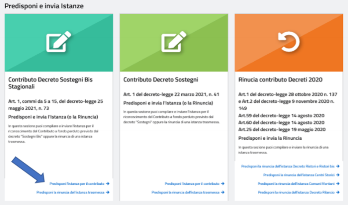Click arrow beside Sostegni Bis rinuncia trasmessa link
This screenshot has width=348, height=205.
(107, 192)
